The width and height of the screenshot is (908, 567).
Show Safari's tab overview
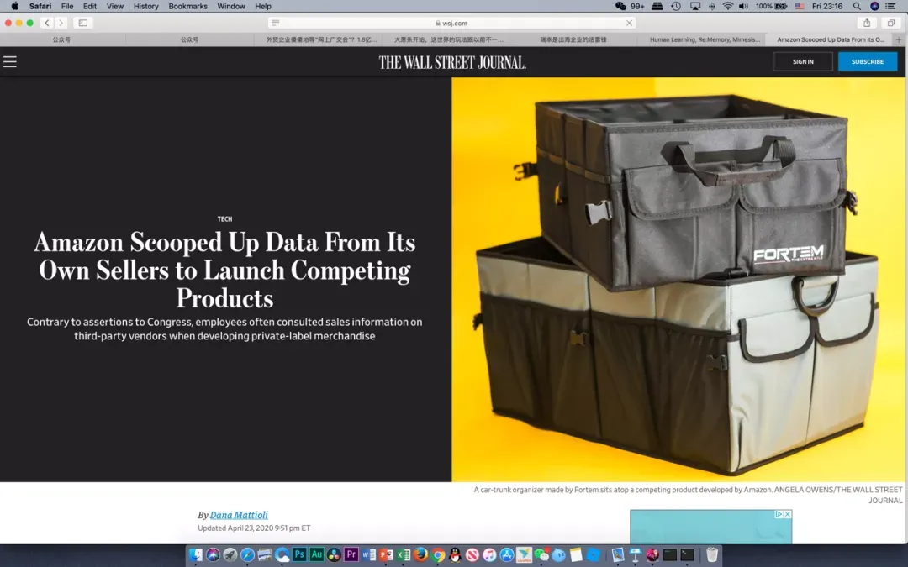point(891,23)
